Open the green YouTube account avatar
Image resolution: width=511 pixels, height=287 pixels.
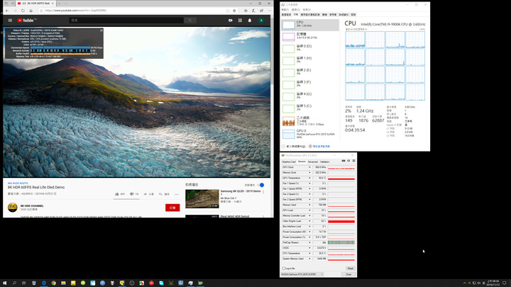tap(261, 20)
